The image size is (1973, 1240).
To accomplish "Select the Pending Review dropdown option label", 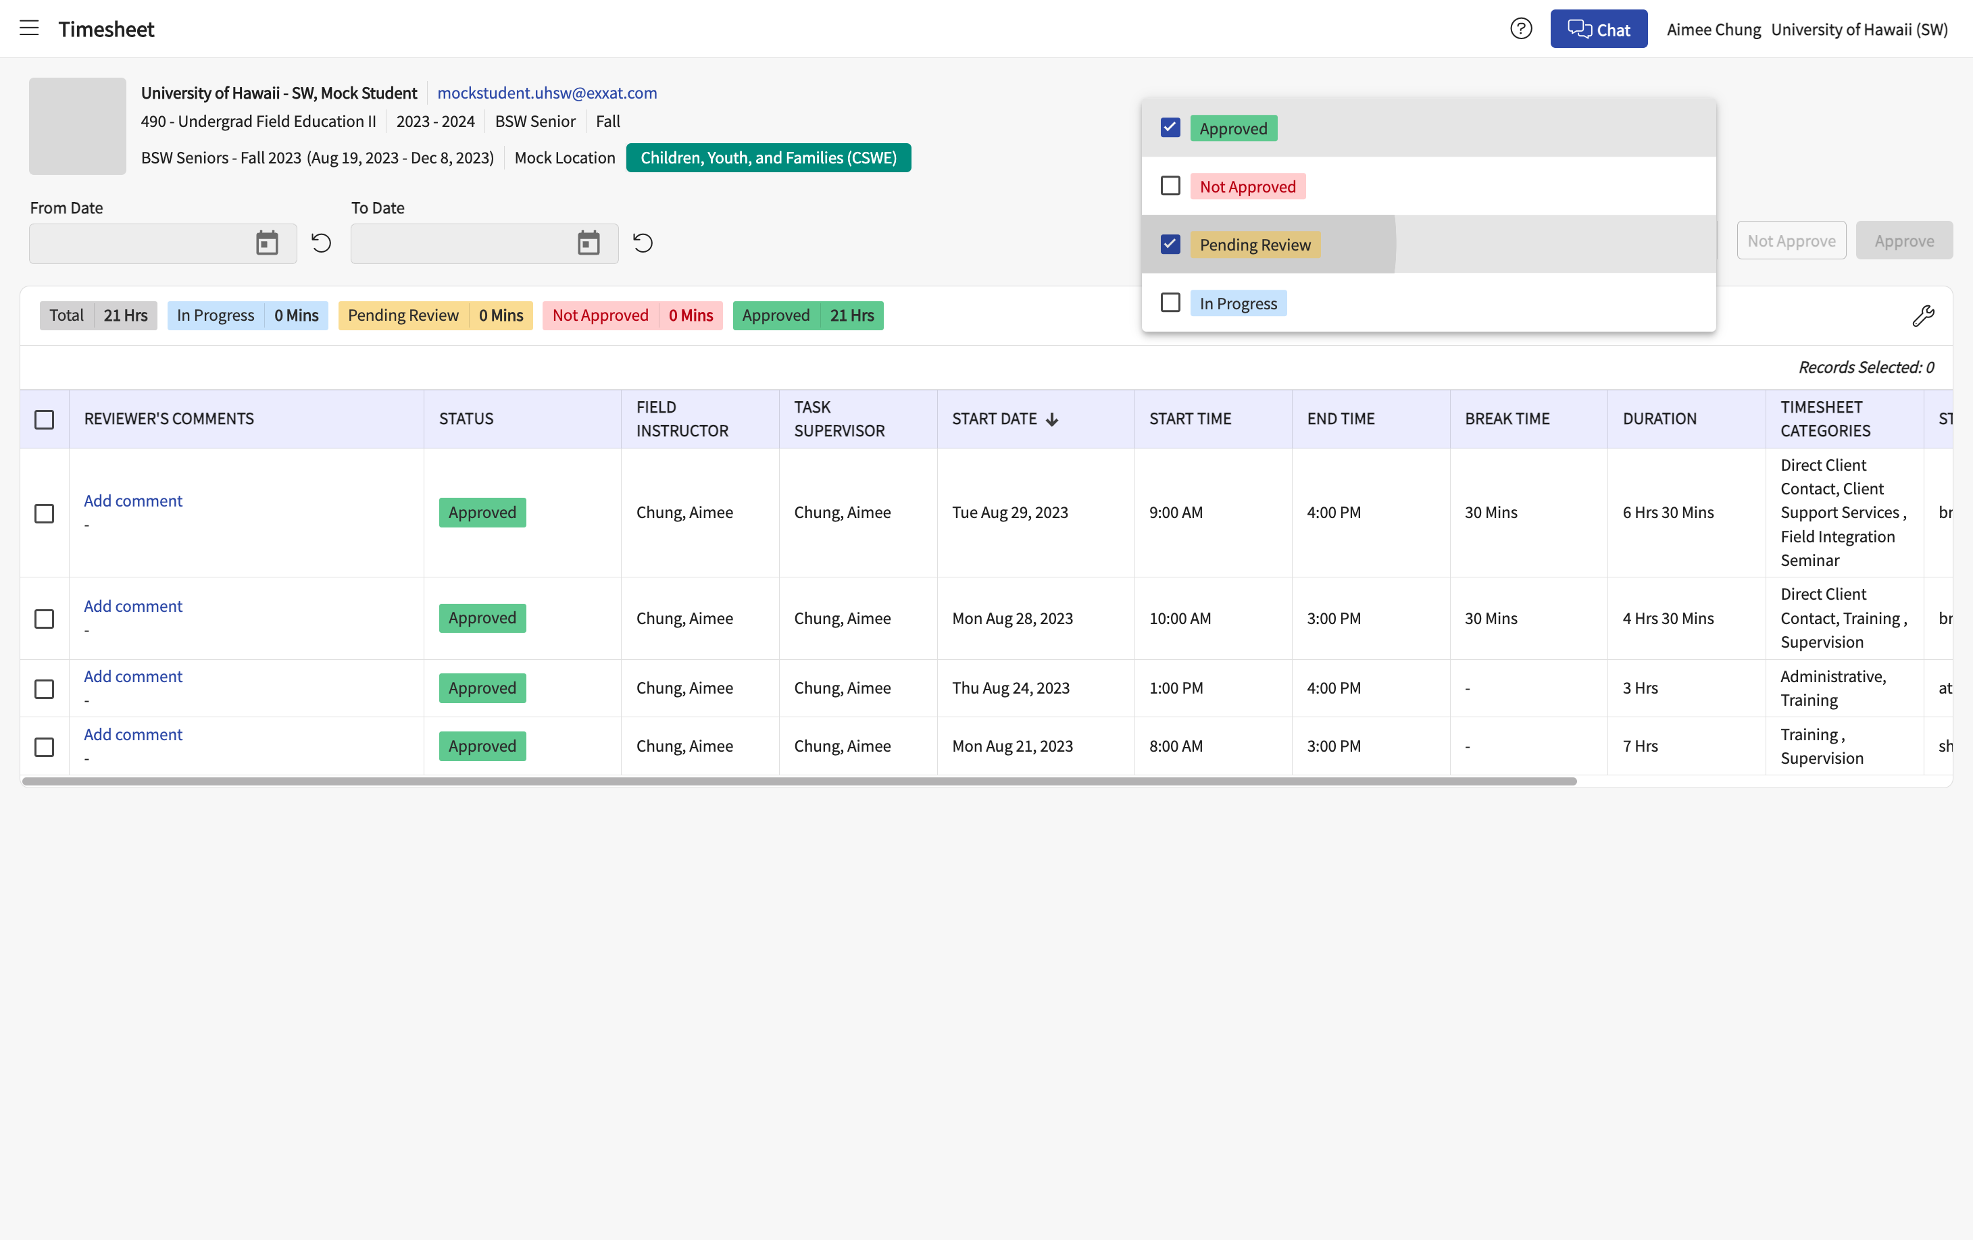I will 1255,245.
